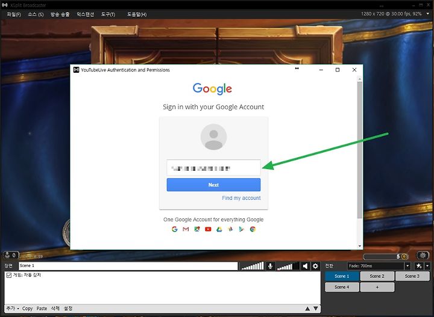Click the Google Play service icon
The width and height of the screenshot is (434, 317).
(x=241, y=229)
